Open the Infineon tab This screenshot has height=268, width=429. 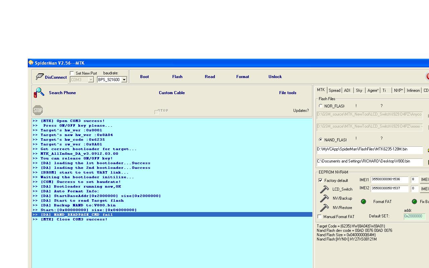pos(413,90)
